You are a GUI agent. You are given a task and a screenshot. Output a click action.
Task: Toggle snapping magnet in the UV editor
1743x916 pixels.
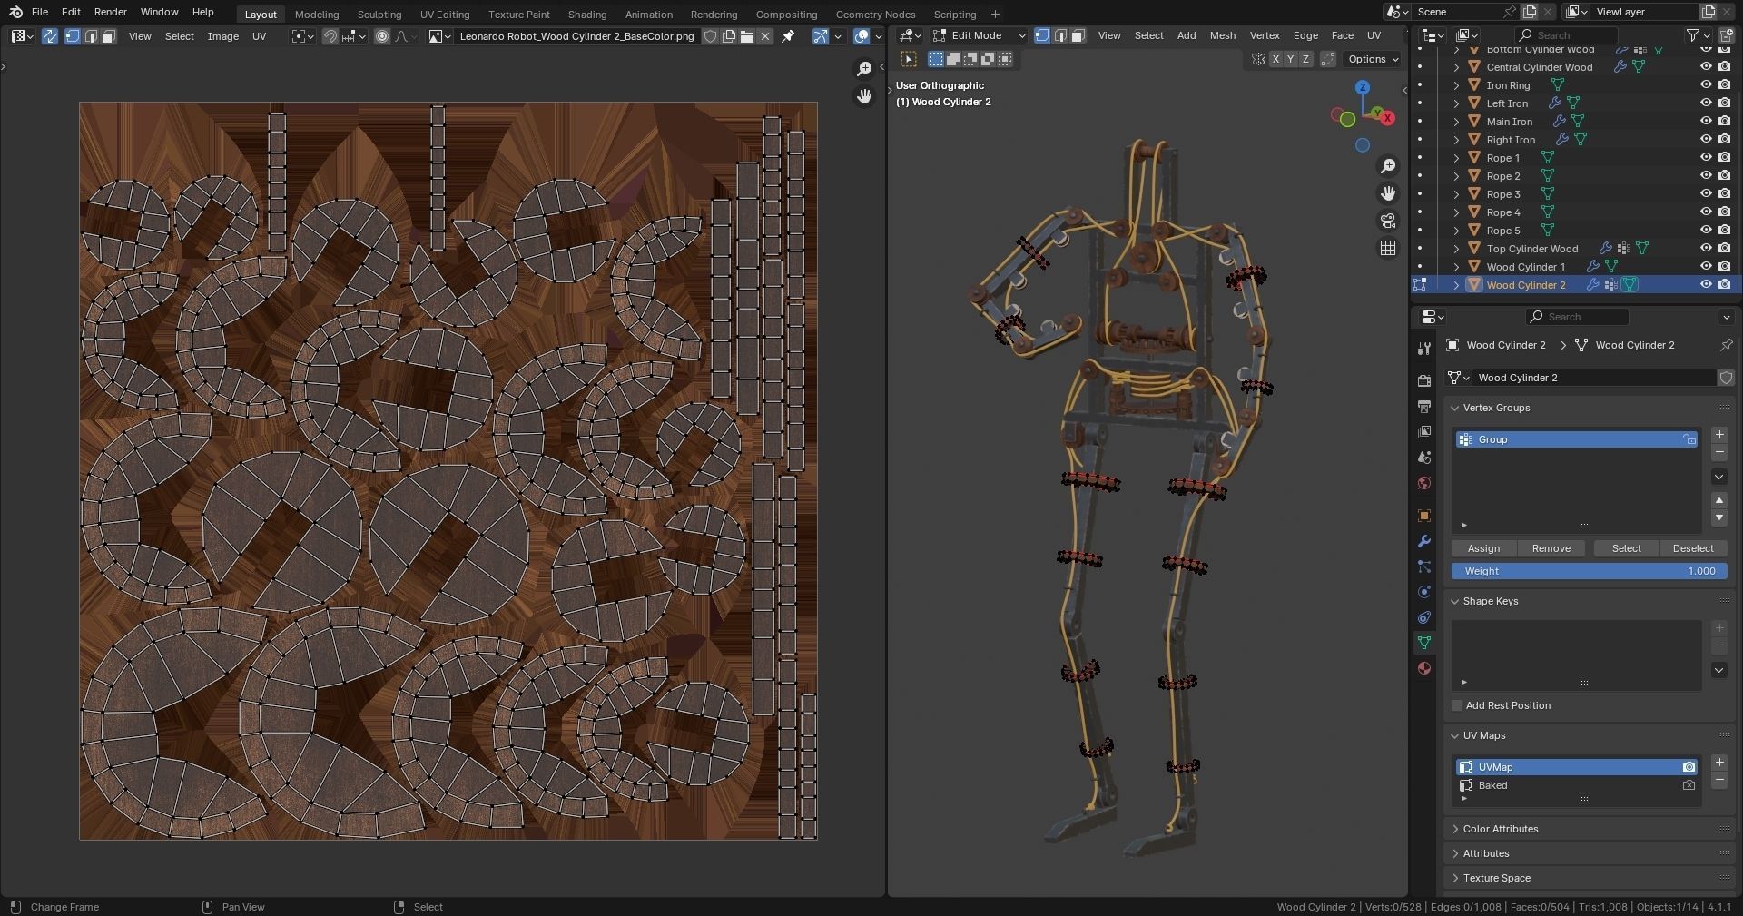click(x=330, y=36)
